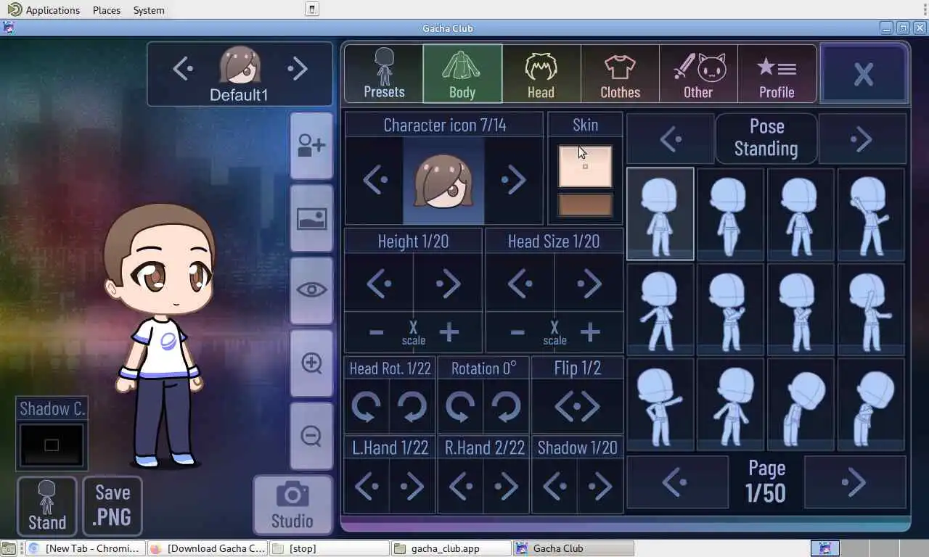Image resolution: width=929 pixels, height=557 pixels.
Task: Click Height scale minus button
Action: [376, 333]
